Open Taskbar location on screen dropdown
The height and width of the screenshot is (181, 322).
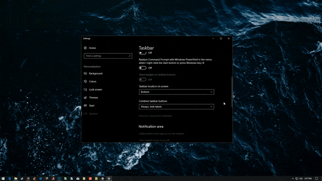coord(176,92)
